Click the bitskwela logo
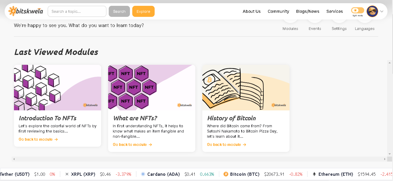 click(x=26, y=11)
